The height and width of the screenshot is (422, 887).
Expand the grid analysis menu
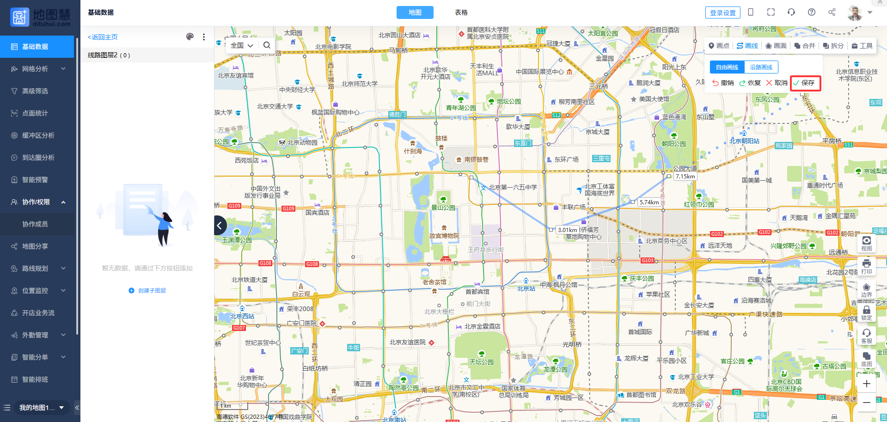pyautogui.click(x=37, y=69)
